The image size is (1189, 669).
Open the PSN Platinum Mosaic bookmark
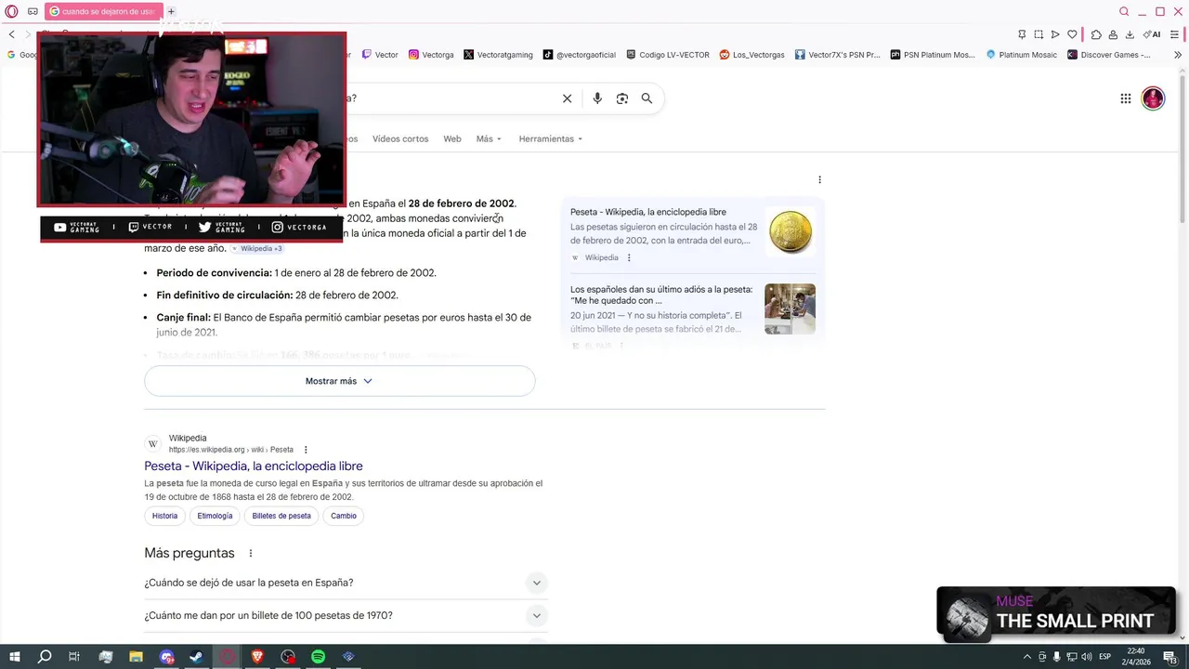tap(933, 55)
